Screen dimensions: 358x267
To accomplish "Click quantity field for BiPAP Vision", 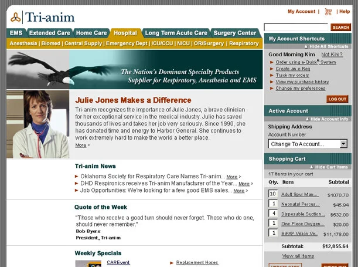I will (x=273, y=233).
